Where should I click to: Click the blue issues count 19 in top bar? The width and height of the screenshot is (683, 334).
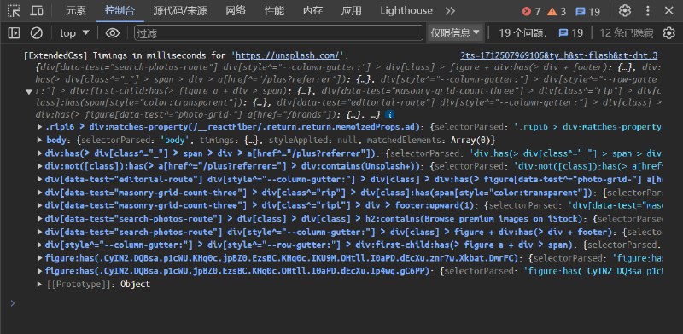587,12
